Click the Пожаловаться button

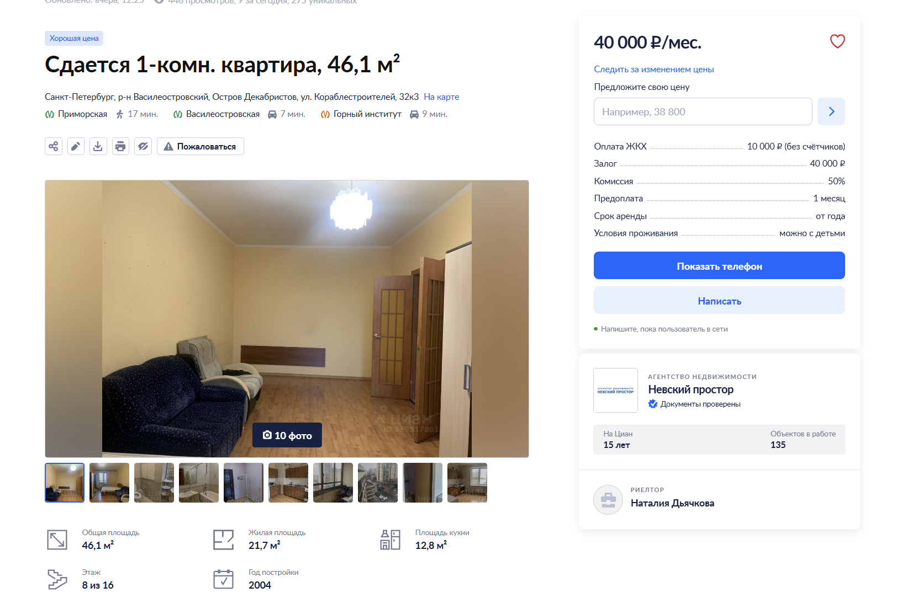(x=201, y=146)
